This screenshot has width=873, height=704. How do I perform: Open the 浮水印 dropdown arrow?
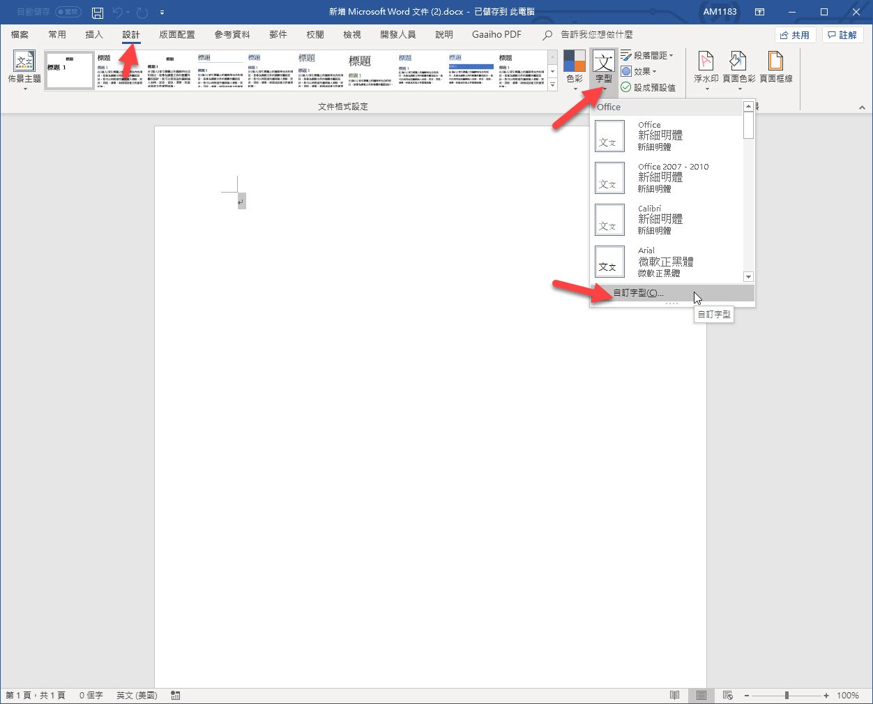click(x=706, y=89)
